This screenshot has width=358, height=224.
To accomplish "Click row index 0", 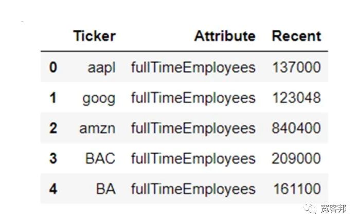I will [53, 67].
